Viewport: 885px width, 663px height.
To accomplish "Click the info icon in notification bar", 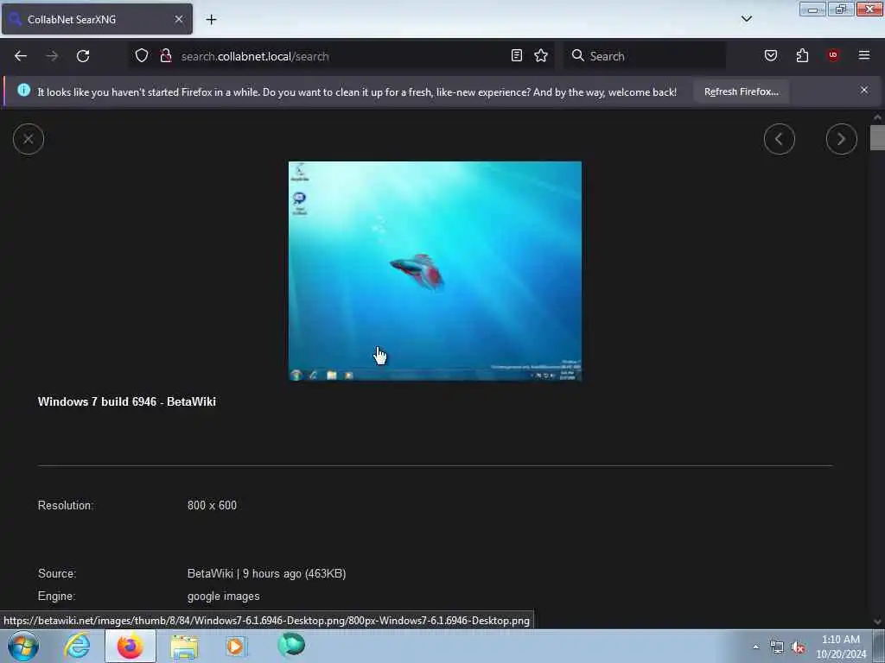I will (x=23, y=90).
